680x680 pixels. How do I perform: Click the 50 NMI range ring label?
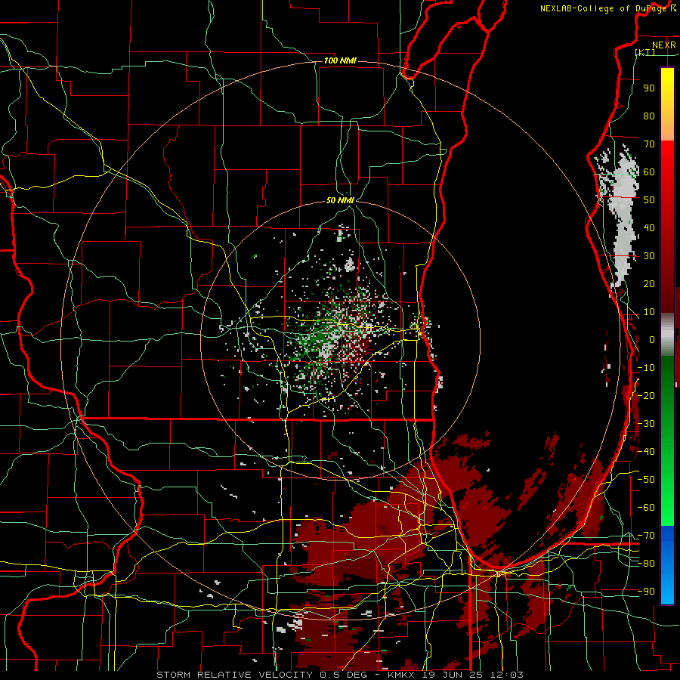[340, 200]
